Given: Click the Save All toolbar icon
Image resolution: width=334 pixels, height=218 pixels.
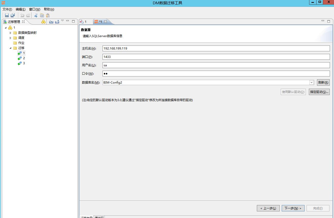Looking at the screenshot, I should (13, 15).
